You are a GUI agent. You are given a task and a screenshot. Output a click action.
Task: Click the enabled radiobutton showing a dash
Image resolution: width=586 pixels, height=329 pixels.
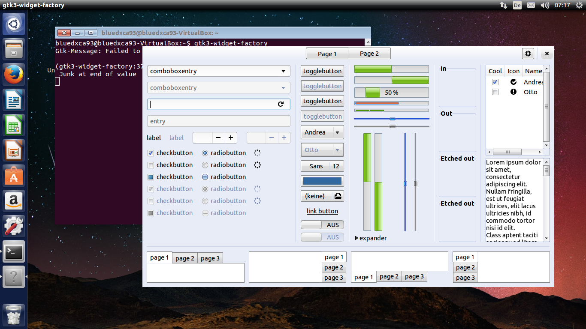click(205, 177)
